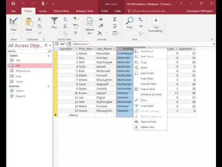Choose Field Width in context menu
Image resolution: width=222 pixels, height=167 pixels.
point(150,73)
